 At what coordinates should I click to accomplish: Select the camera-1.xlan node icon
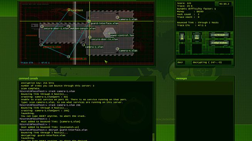point(41,45)
